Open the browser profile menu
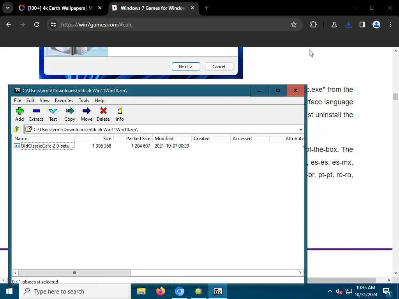Screen dimensions: 399x299 click(376, 25)
